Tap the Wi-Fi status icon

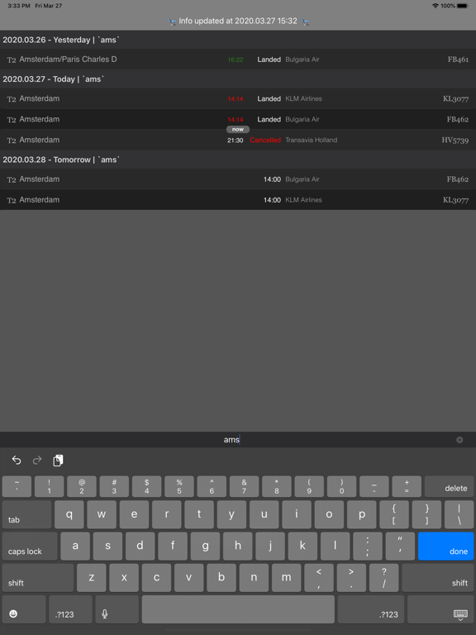click(436, 6)
